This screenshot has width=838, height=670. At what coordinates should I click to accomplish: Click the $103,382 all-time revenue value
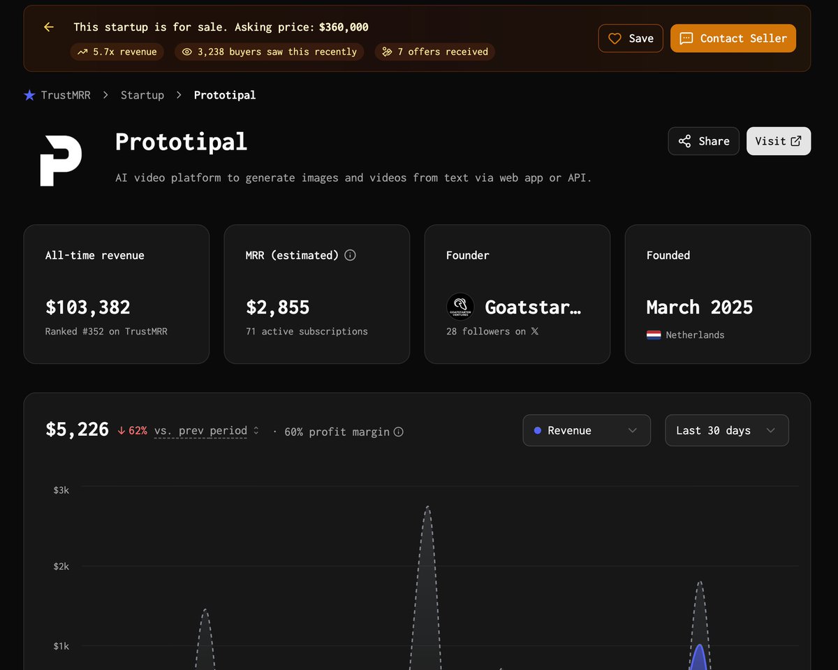(88, 307)
